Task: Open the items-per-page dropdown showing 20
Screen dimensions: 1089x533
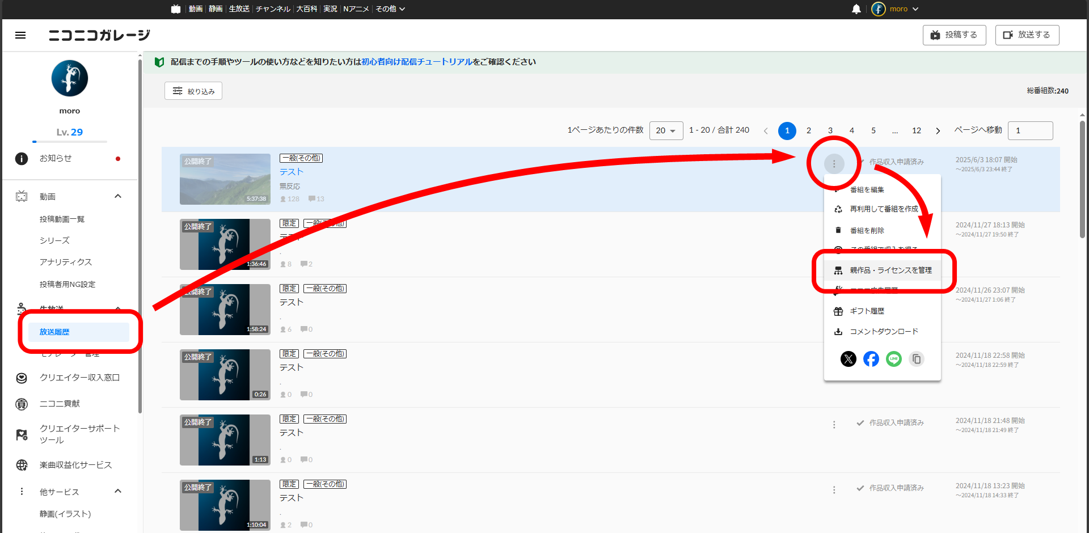Action: (666, 130)
